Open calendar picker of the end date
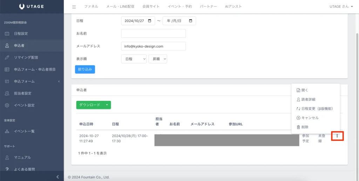The image size is (359, 181). (191, 21)
